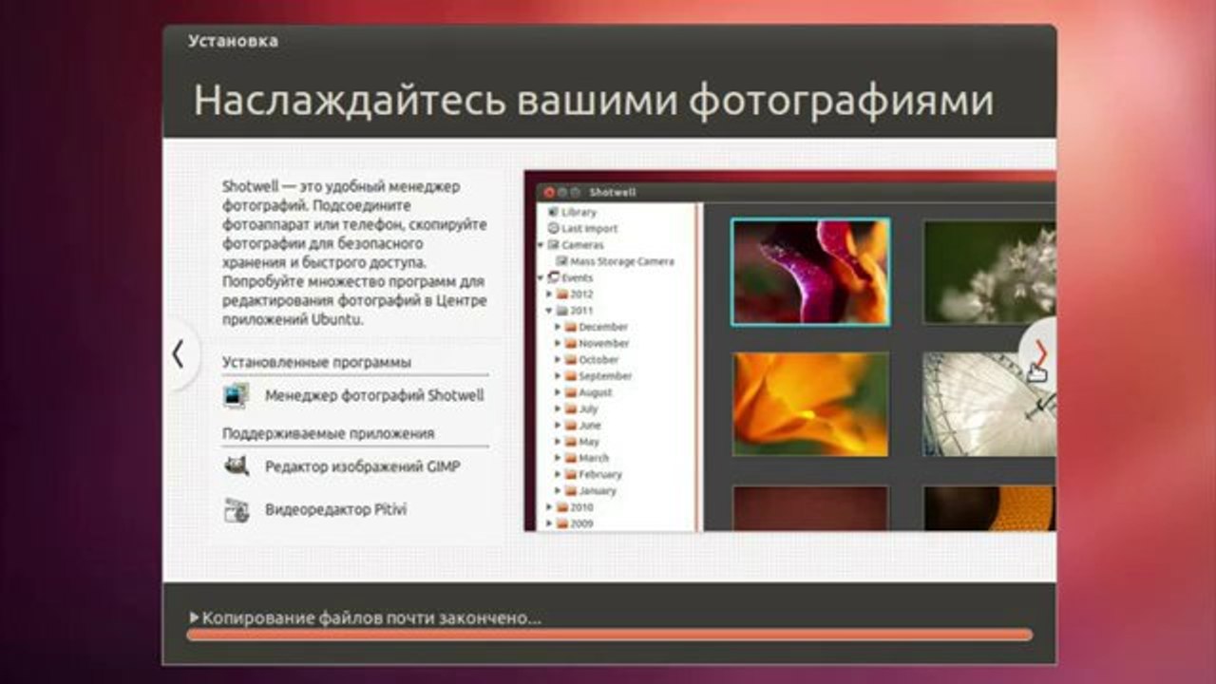The height and width of the screenshot is (684, 1216).
Task: Select the March event label
Action: tap(594, 458)
